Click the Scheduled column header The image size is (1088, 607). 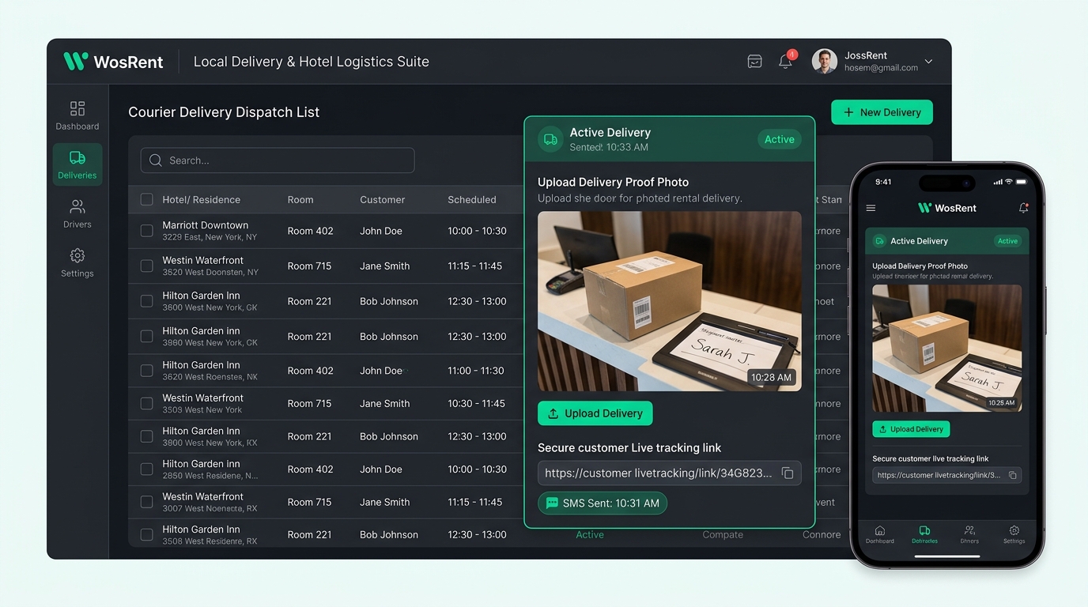coord(472,200)
